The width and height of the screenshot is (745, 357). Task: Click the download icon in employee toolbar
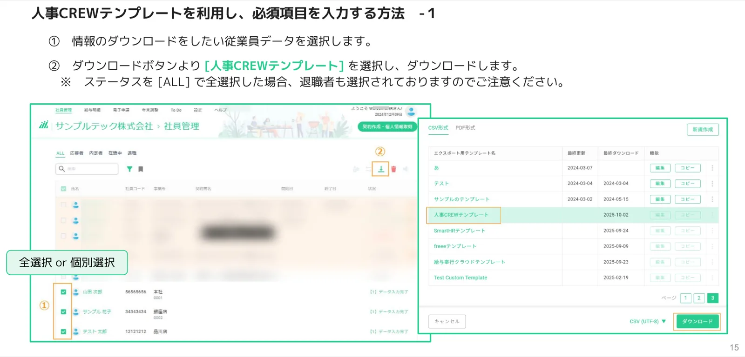tap(381, 169)
